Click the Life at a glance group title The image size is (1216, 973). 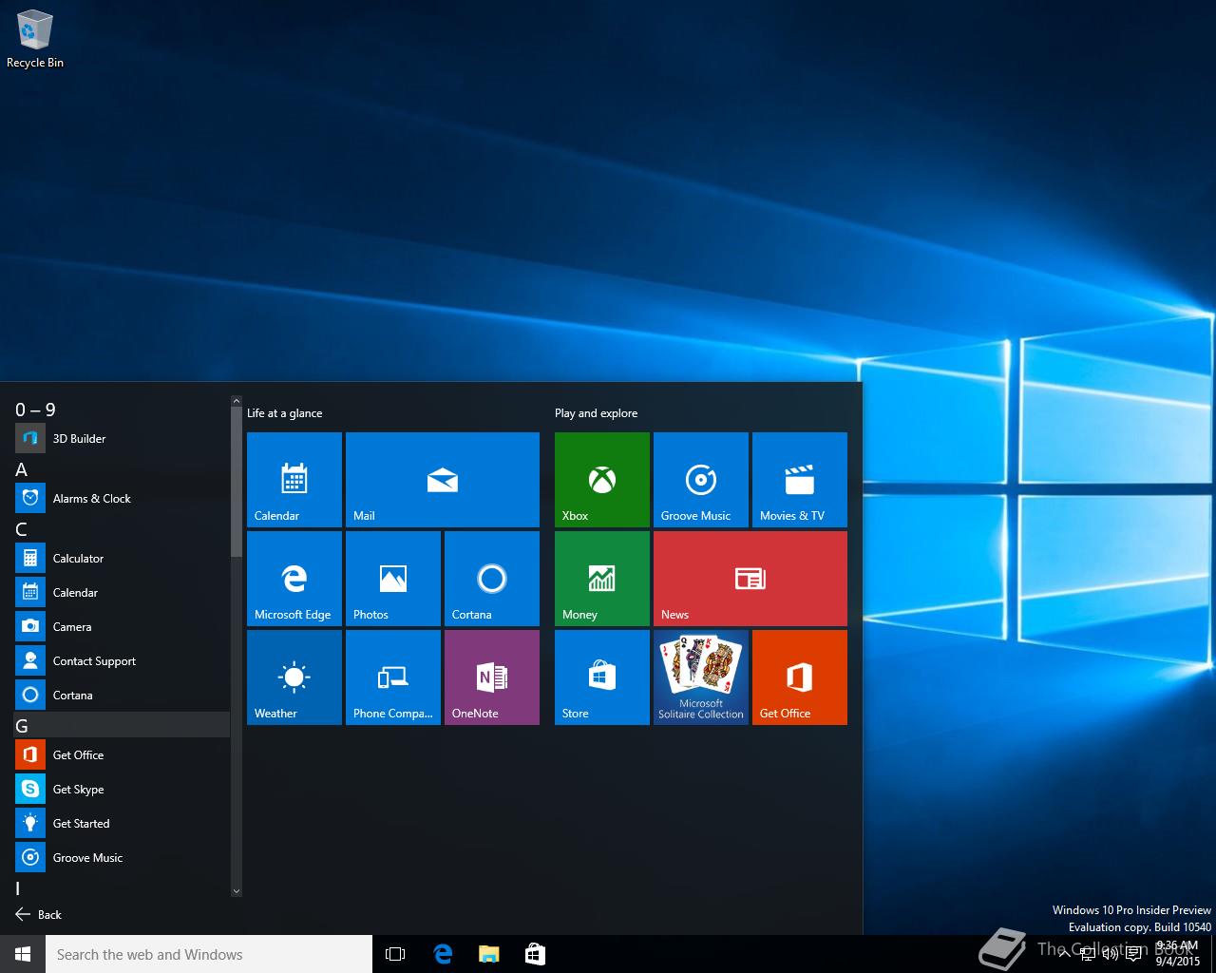pos(284,413)
